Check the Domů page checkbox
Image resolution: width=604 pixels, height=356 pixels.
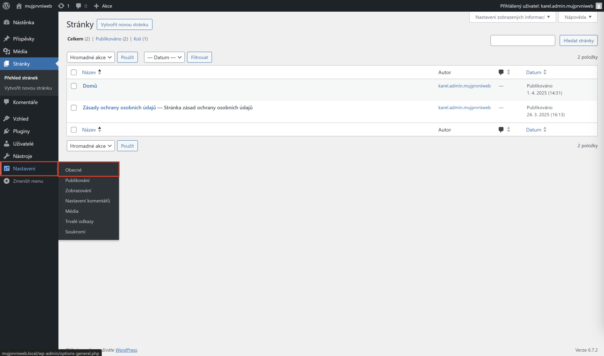[74, 86]
